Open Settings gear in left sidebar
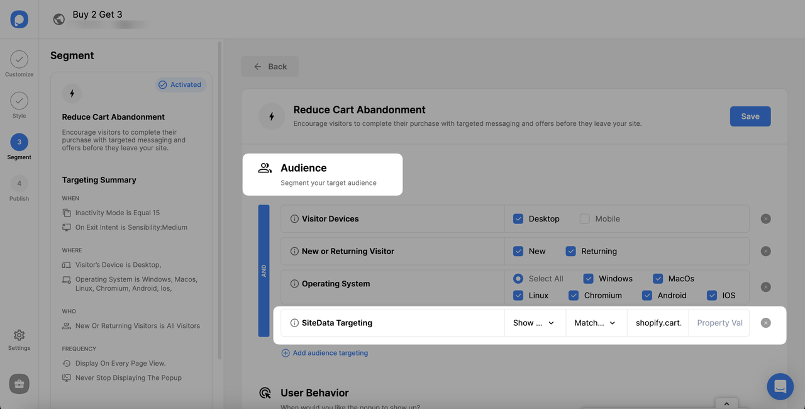This screenshot has height=409, width=805. tap(19, 340)
